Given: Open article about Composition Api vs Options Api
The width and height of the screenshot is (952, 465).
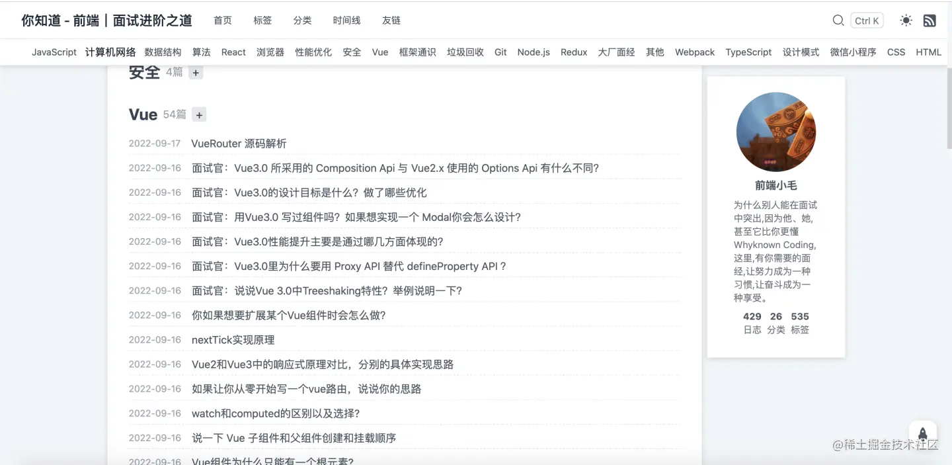Looking at the screenshot, I should point(395,168).
